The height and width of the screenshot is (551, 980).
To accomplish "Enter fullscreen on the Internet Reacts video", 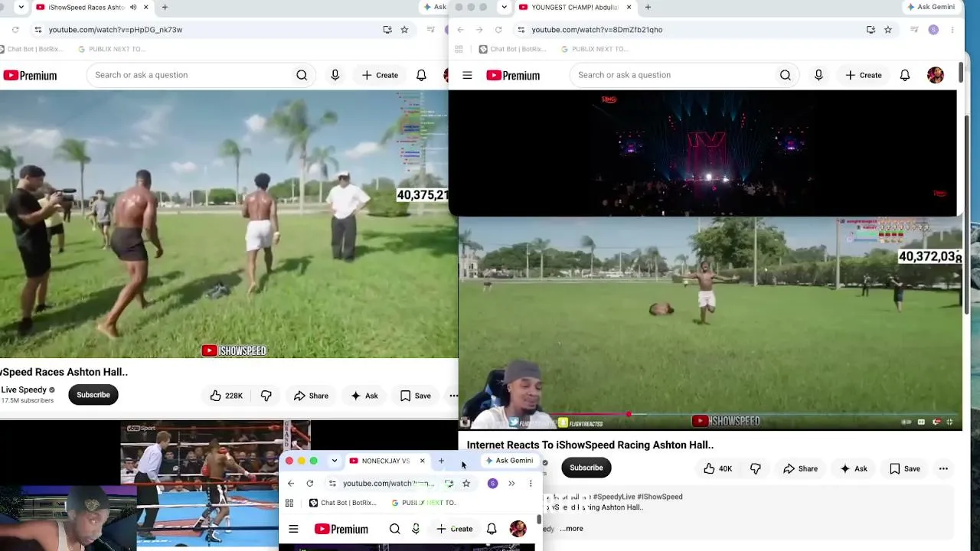I will coord(949,422).
